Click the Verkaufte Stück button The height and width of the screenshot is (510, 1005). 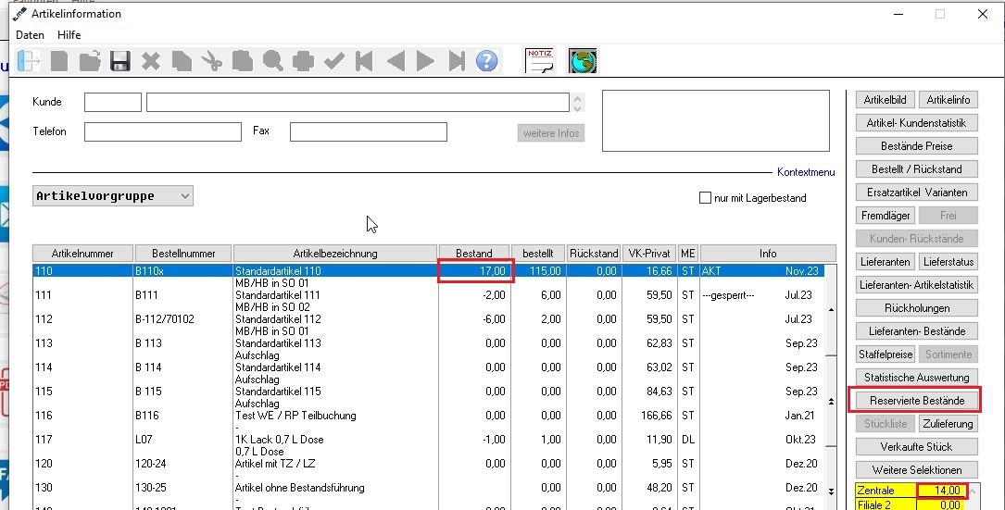point(917,446)
